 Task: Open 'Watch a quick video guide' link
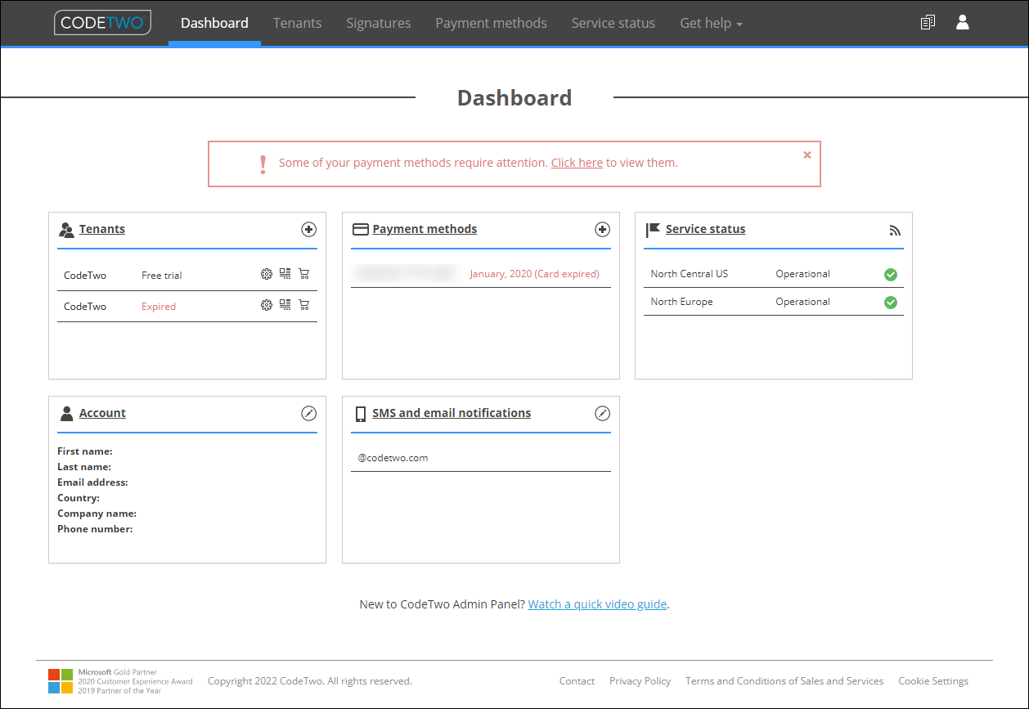[597, 604]
